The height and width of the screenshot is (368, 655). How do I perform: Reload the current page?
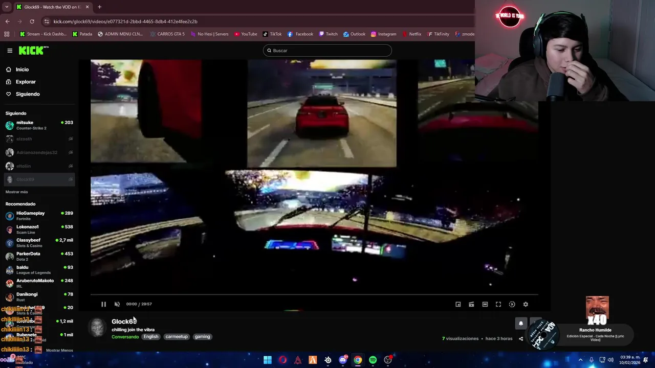(x=32, y=21)
